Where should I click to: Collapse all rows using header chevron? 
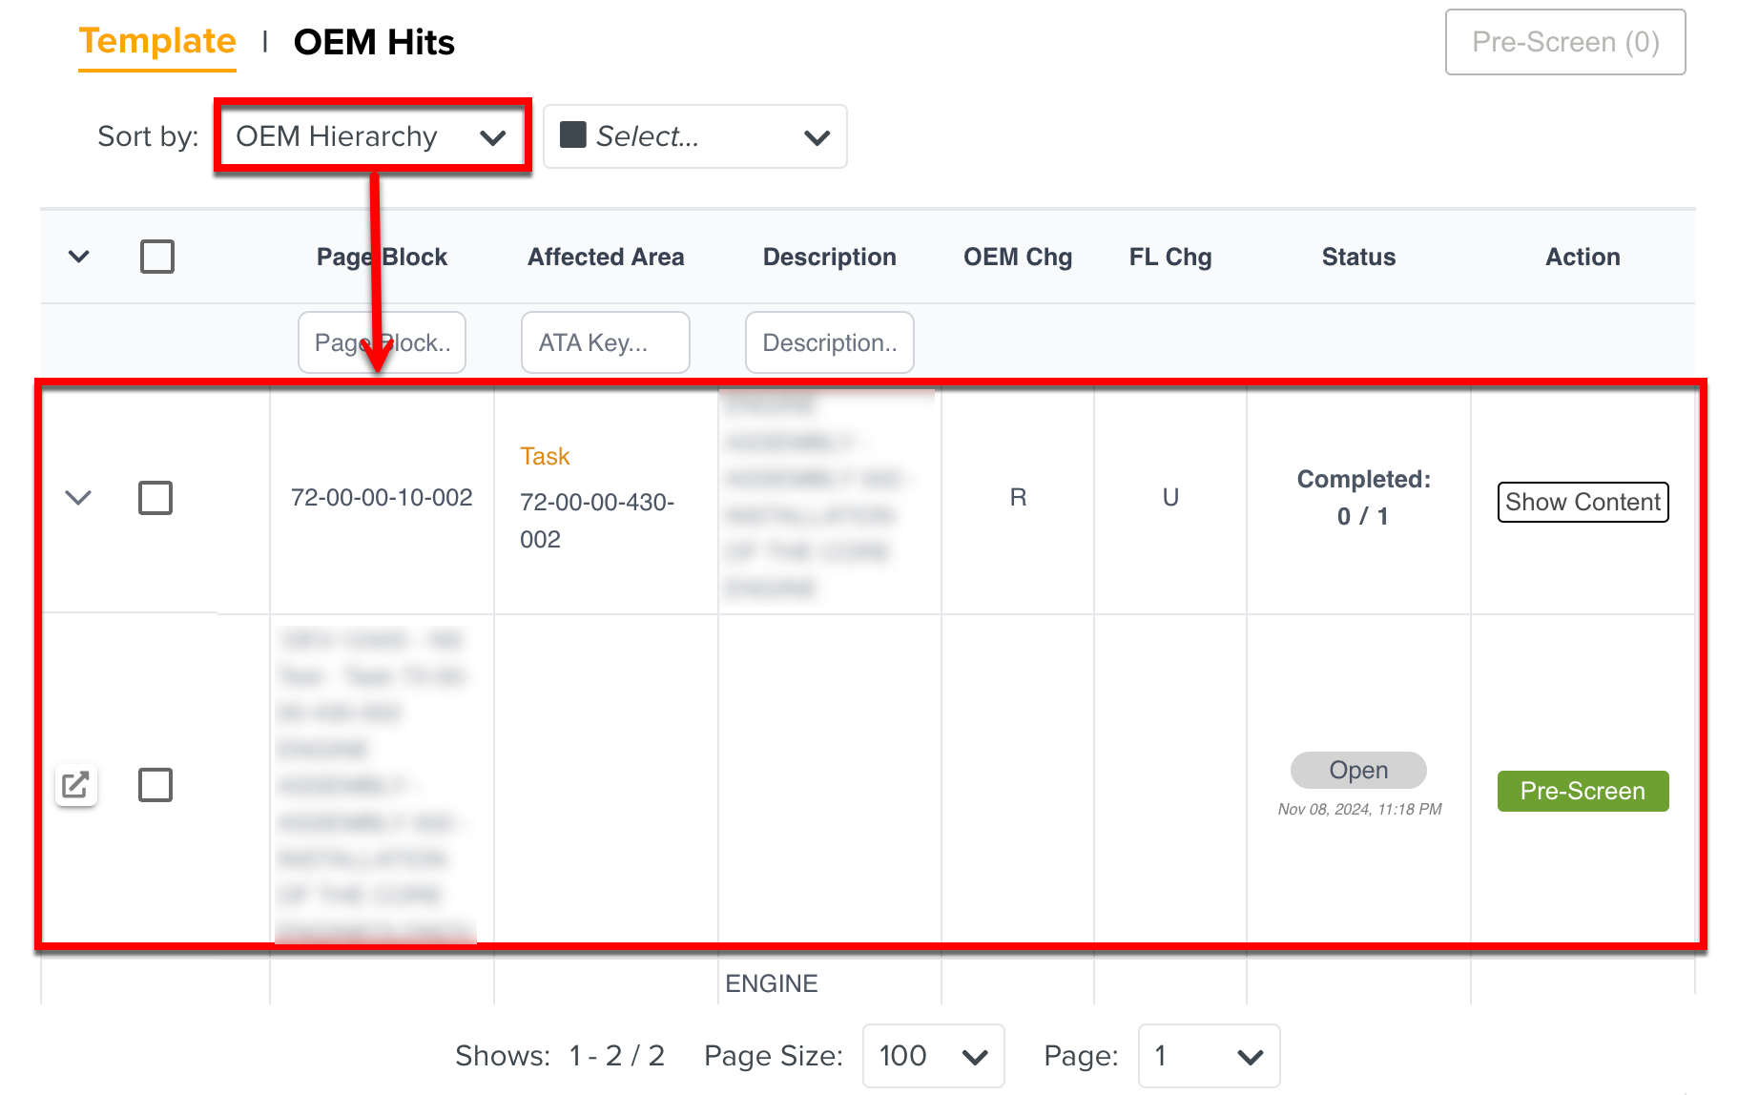(x=79, y=257)
